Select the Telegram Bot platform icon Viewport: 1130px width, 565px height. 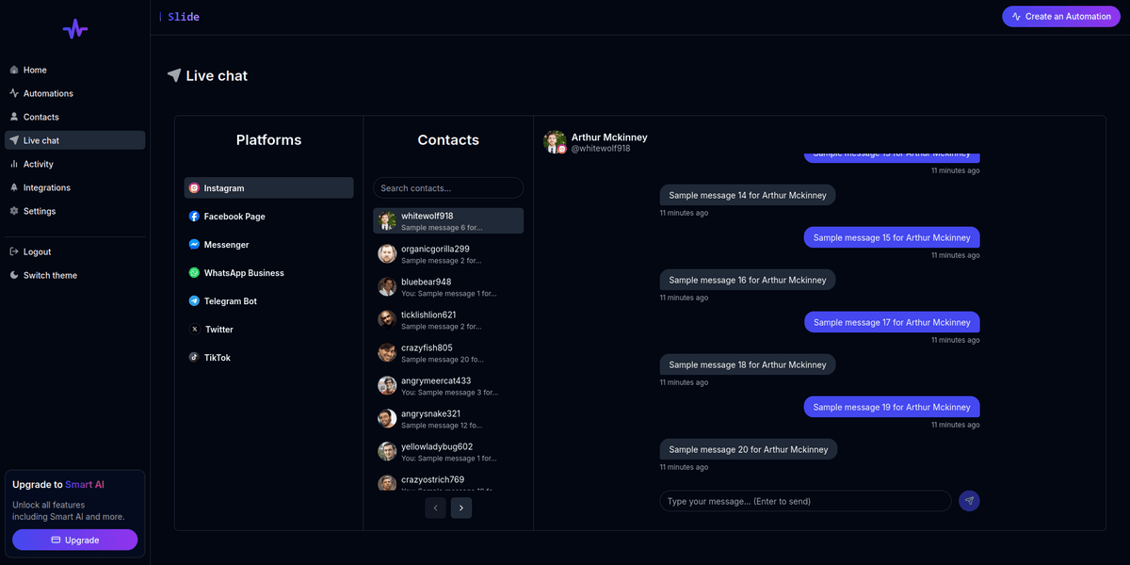click(x=194, y=301)
